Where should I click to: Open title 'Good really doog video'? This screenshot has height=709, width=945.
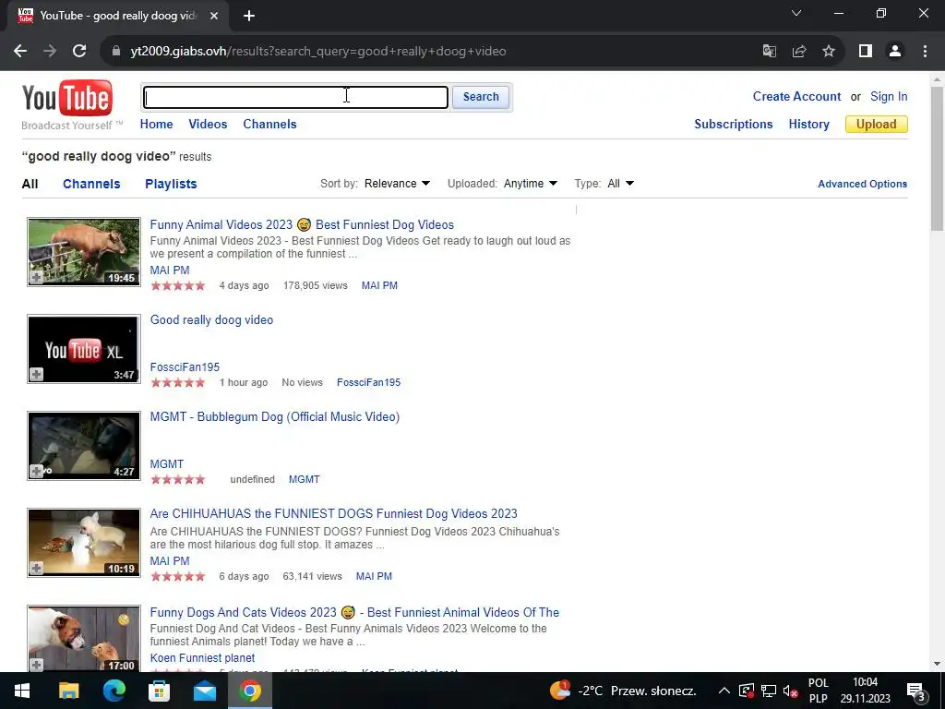pos(211,320)
